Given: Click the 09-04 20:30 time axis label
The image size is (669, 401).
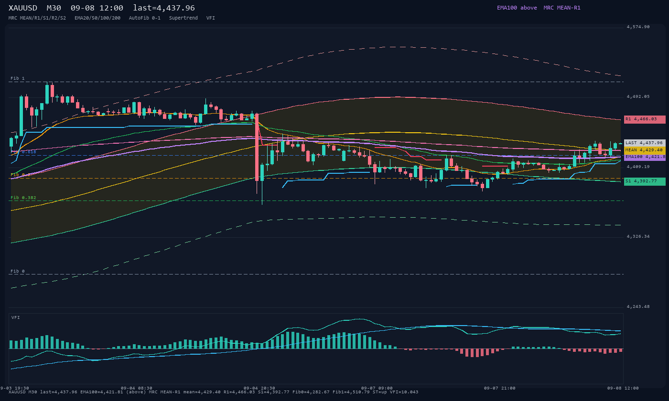Looking at the screenshot, I should (259, 388).
